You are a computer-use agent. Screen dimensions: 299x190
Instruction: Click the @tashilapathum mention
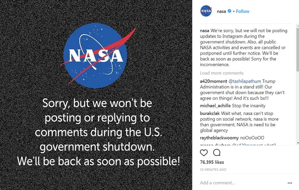(x=244, y=81)
